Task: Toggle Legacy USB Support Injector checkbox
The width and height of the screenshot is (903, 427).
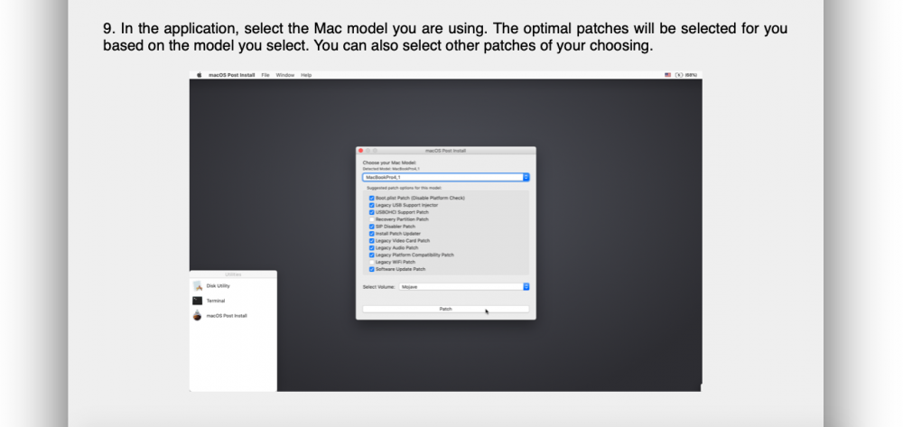Action: tap(371, 206)
